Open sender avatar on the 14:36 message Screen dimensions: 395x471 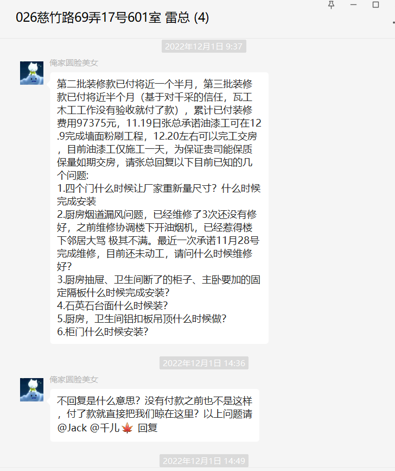(32, 390)
